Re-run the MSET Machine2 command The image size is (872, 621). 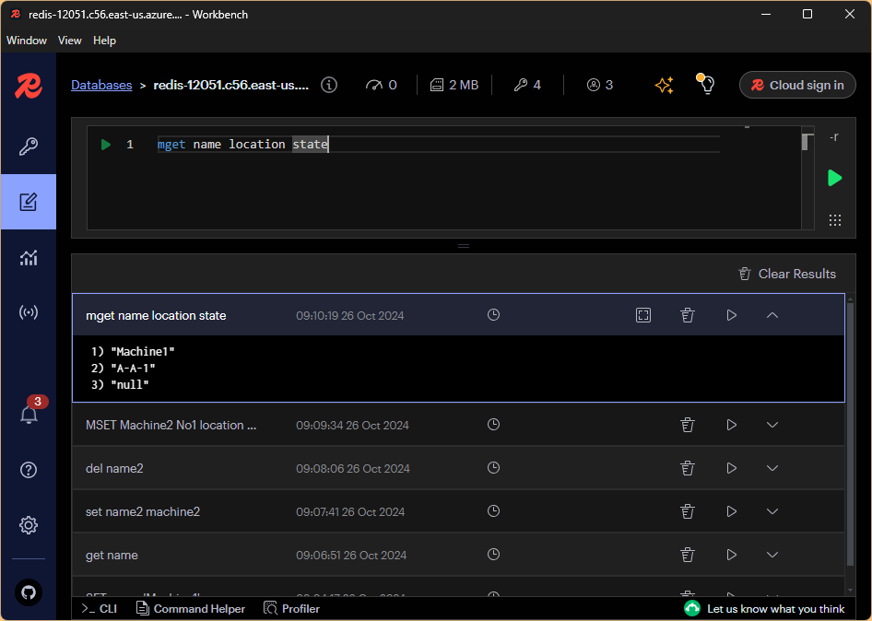click(731, 425)
